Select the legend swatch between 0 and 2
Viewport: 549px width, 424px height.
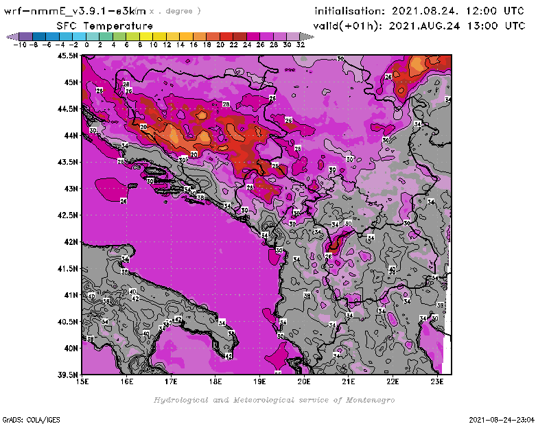[x=93, y=37]
